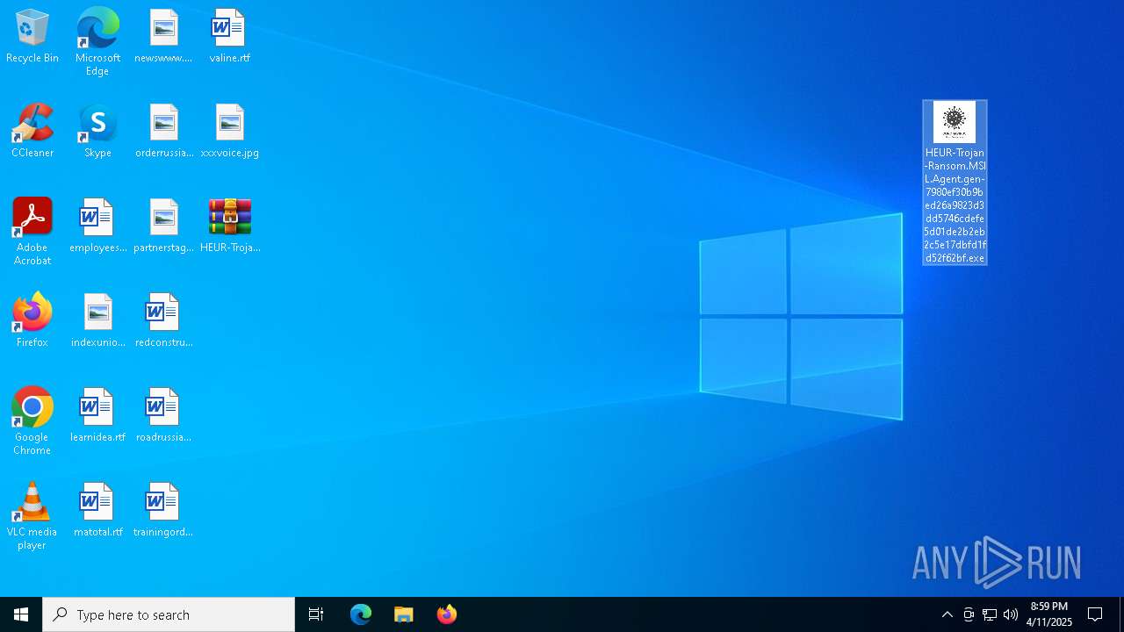
Task: Select the indexunio image file icon
Action: [97, 321]
